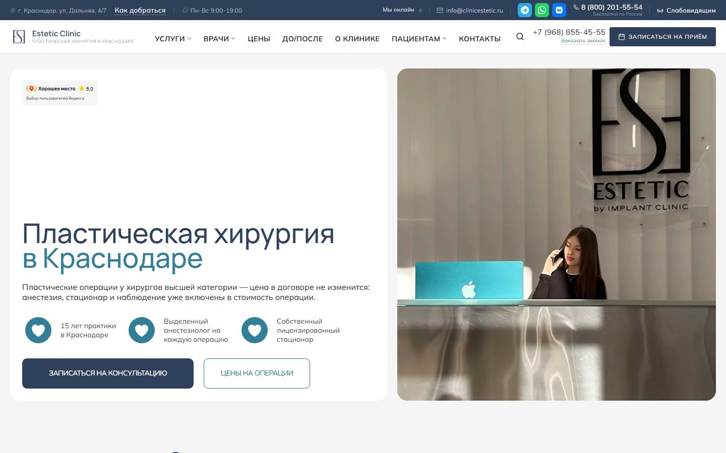Click the Заказать звонок link
The height and width of the screenshot is (453, 726).
(x=583, y=41)
